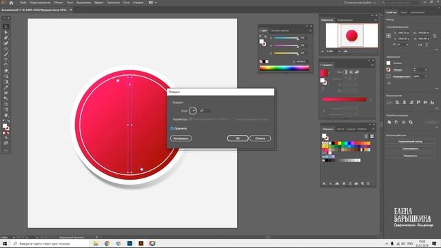Image resolution: width=441 pixels, height=248 pixels.
Task: Open the Эффект menu
Action: [99, 3]
